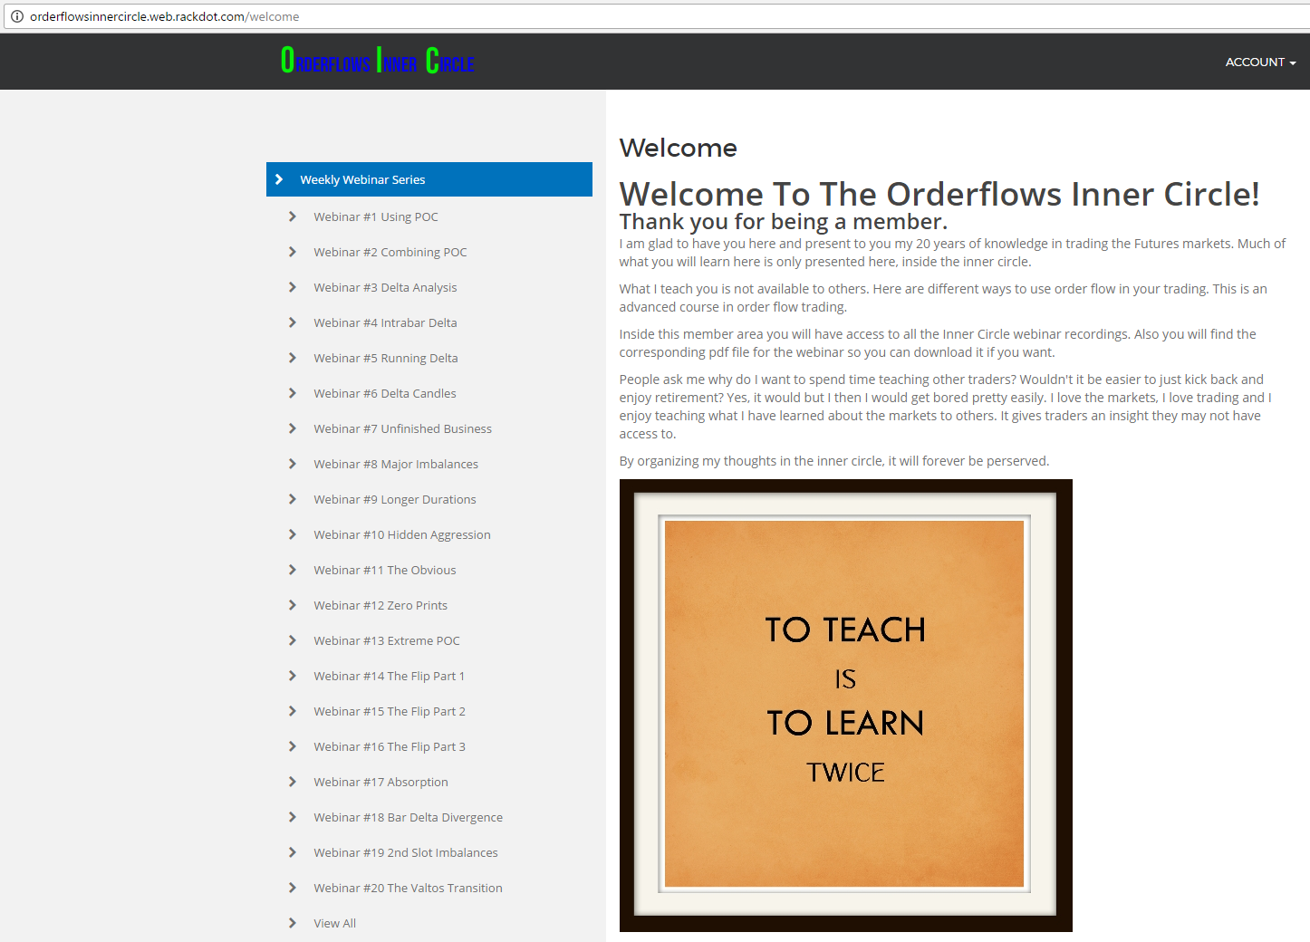Image resolution: width=1310 pixels, height=942 pixels.
Task: Open Webinar #4 Intrabar Delta
Action: point(385,322)
